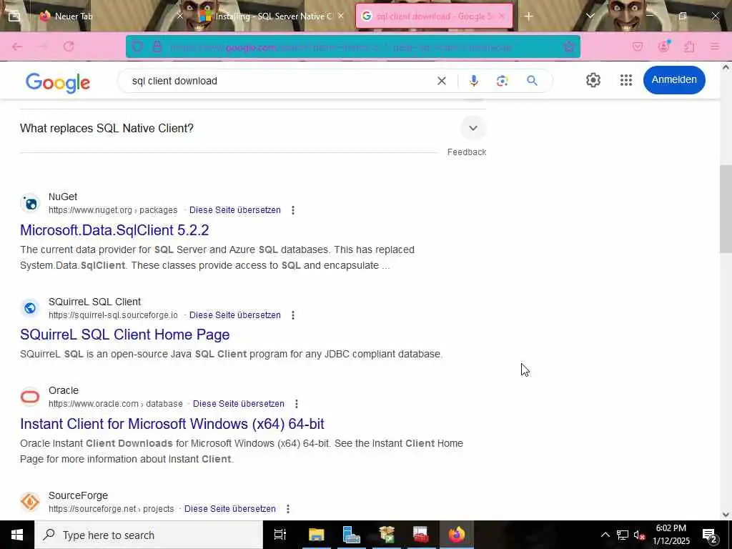
Task: Open NuGet result options menu
Action: coord(292,210)
